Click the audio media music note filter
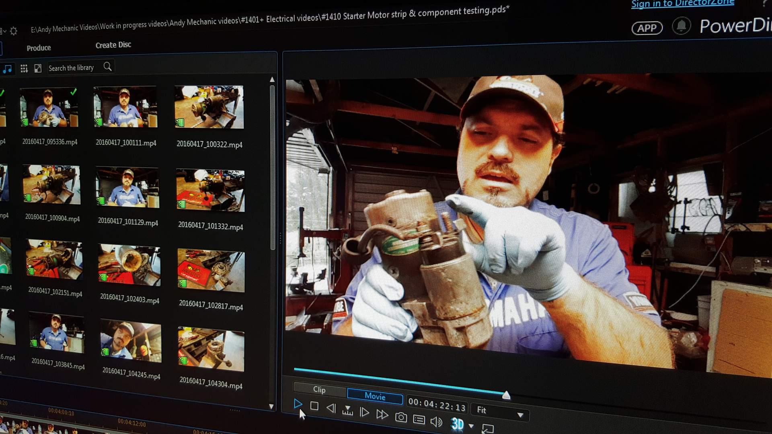This screenshot has width=772, height=434. tap(7, 69)
